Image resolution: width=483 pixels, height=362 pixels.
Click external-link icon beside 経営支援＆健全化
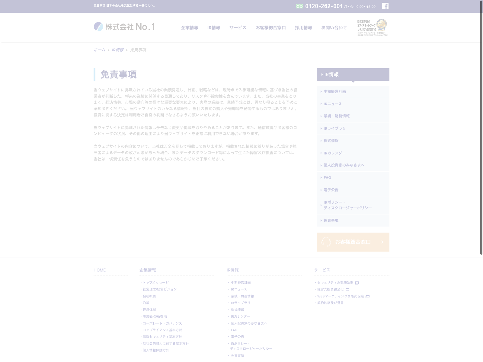[x=347, y=290]
